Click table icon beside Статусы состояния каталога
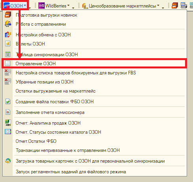 [8, 132]
